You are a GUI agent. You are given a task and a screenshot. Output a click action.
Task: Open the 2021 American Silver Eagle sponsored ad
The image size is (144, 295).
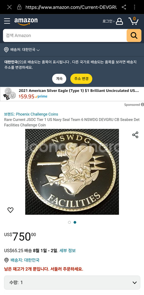72,94
